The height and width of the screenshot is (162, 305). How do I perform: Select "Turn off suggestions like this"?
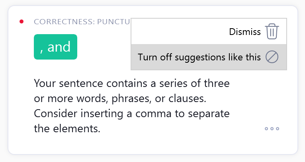pos(199,57)
